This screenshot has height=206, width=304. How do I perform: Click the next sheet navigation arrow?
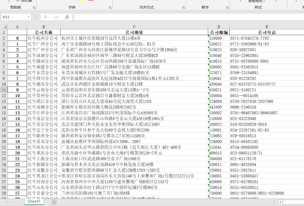pos(14,202)
